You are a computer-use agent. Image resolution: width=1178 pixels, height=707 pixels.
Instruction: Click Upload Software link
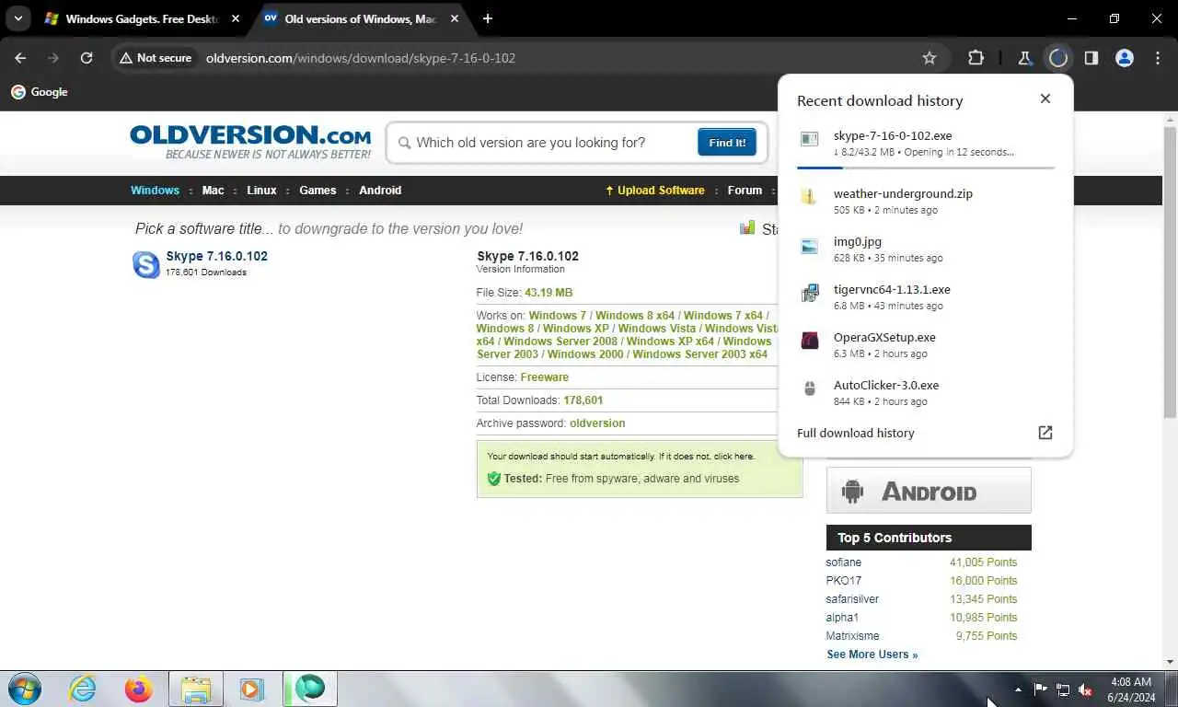coord(655,191)
